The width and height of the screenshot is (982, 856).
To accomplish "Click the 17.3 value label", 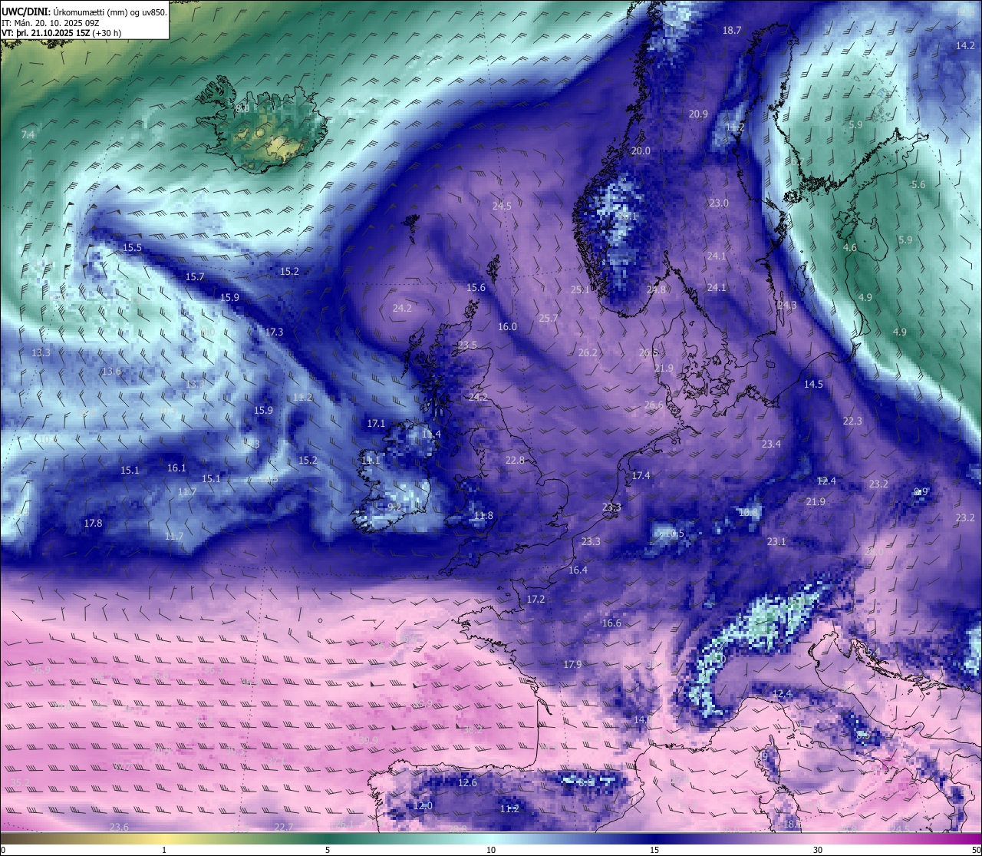I will tap(274, 332).
